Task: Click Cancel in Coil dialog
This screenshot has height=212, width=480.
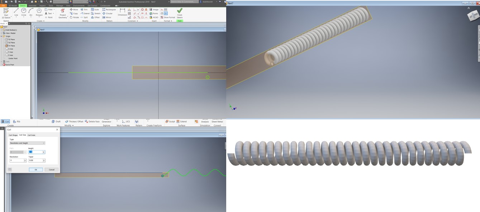Action: coord(52,169)
